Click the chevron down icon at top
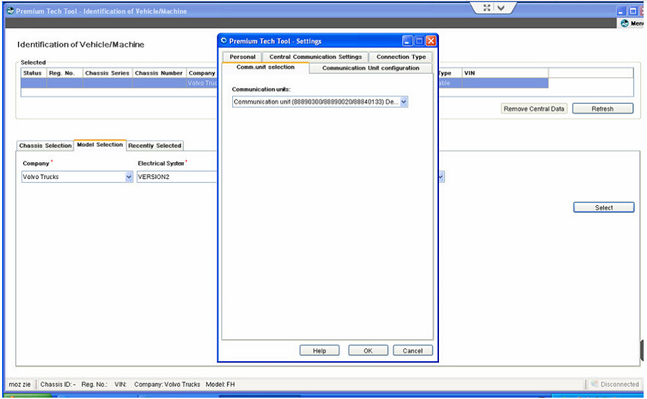Screen dimensions: 647x399 (x=501, y=8)
